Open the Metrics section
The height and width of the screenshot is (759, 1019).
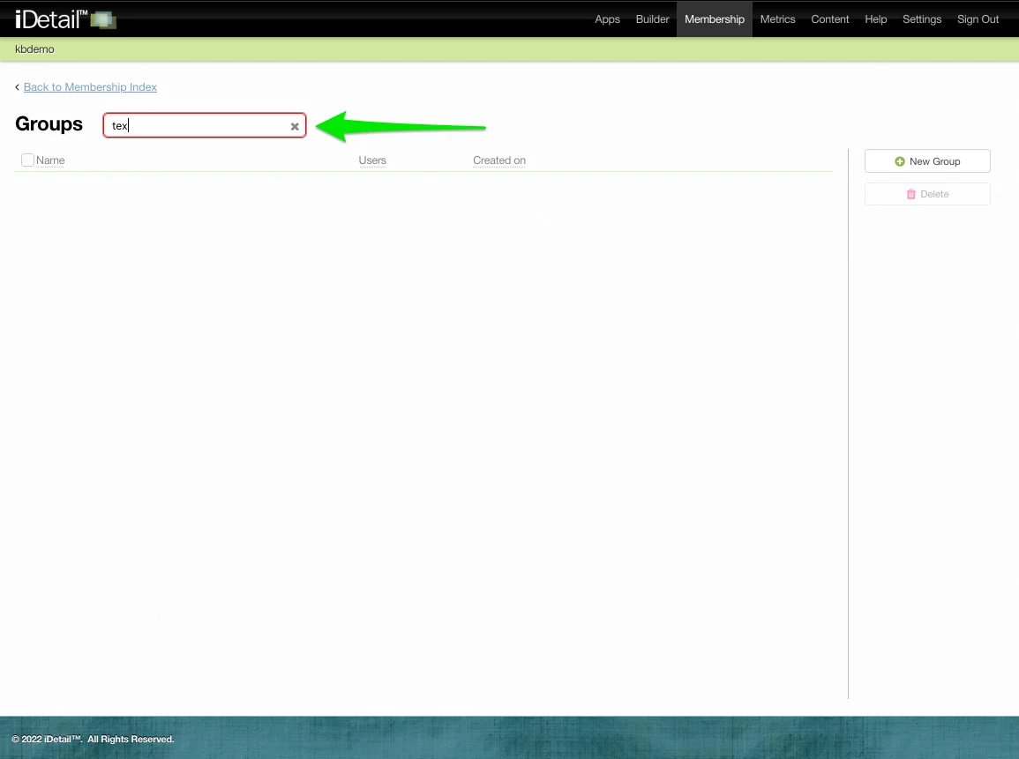(777, 19)
